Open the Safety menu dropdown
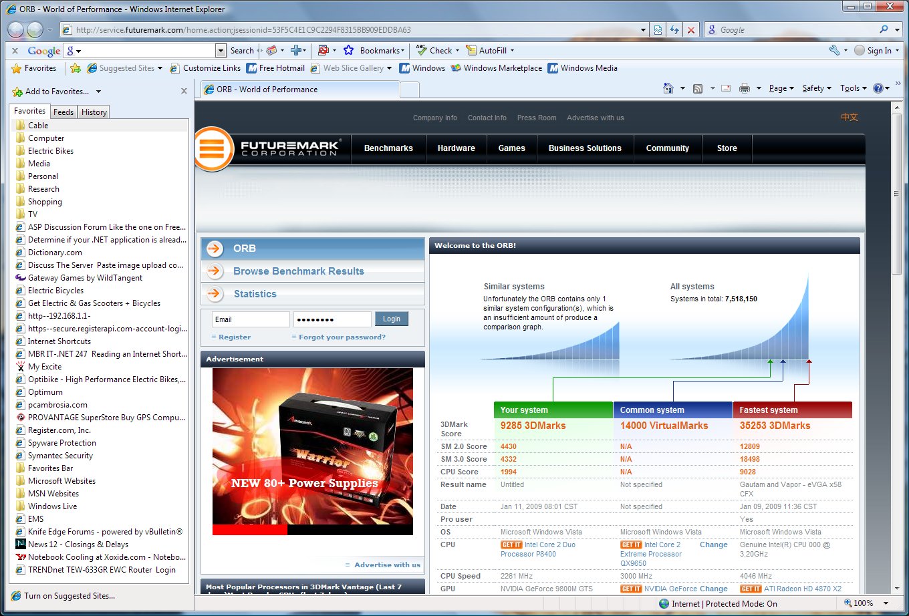Screen dimensions: 909x616 click(x=817, y=88)
